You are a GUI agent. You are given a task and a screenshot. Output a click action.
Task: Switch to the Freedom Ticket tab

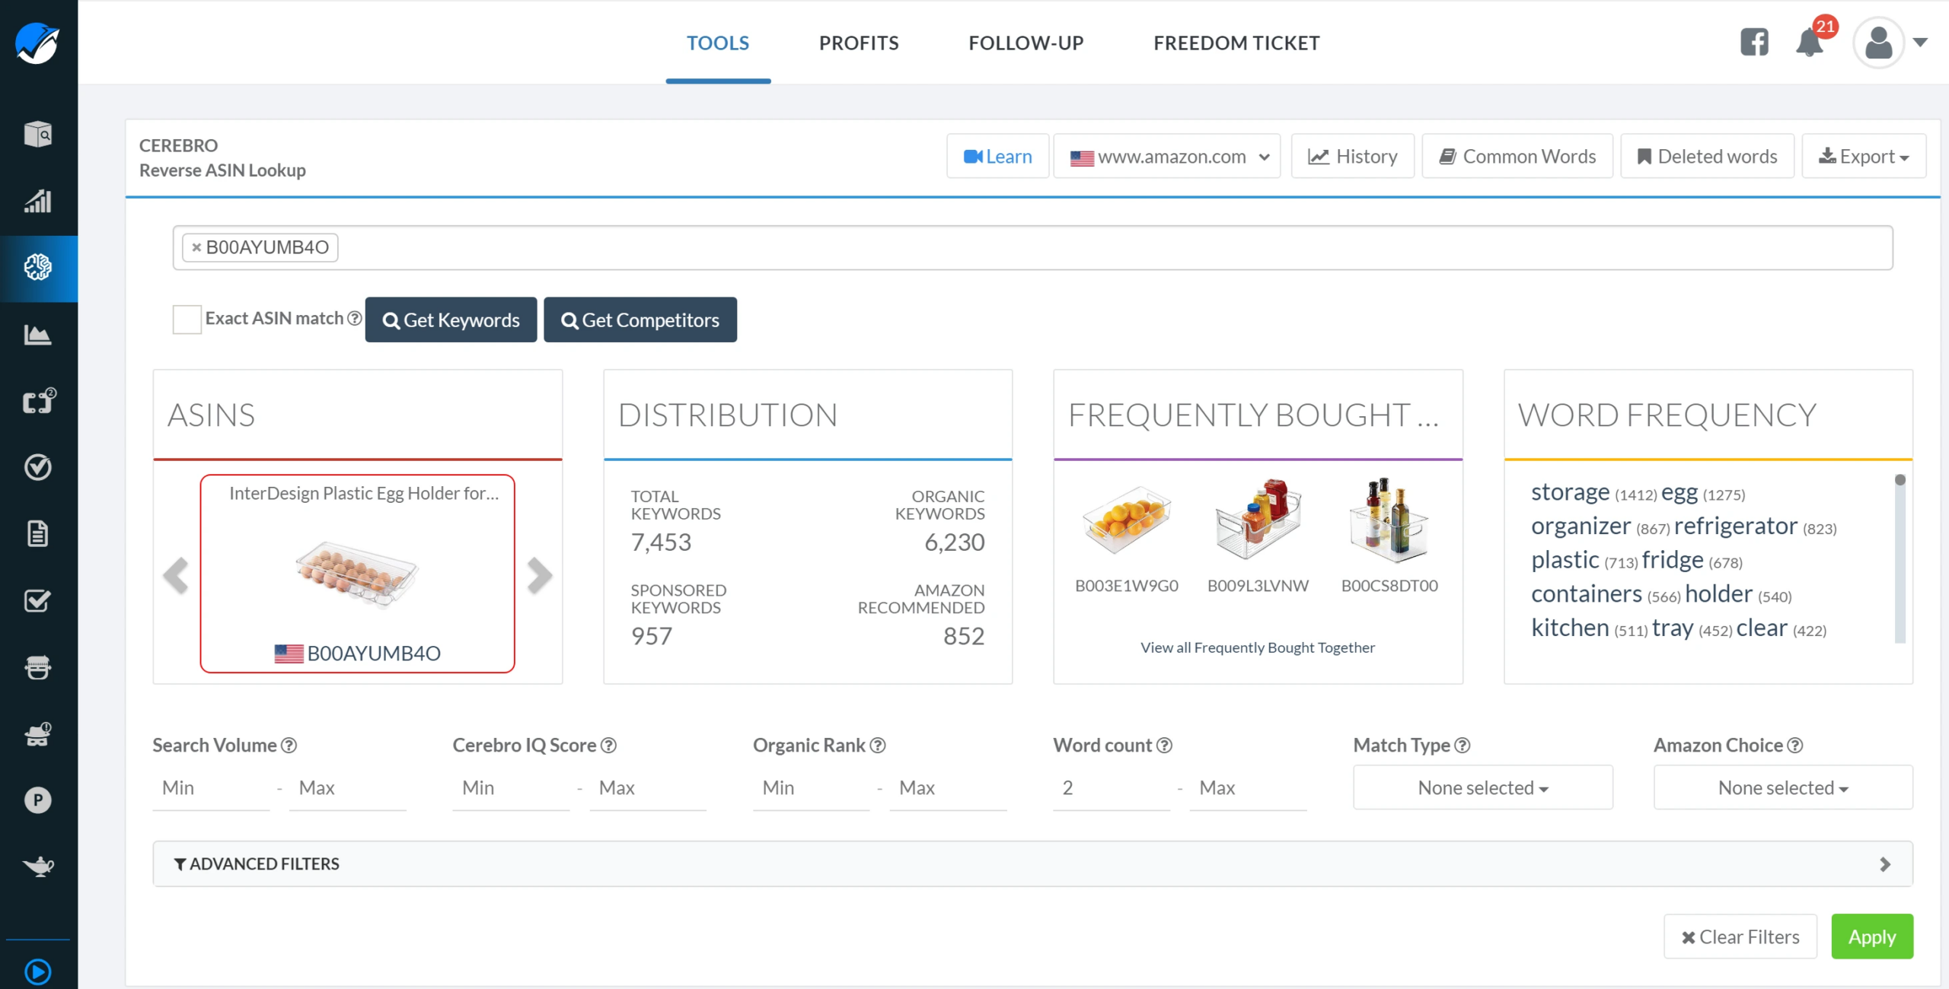pyautogui.click(x=1236, y=43)
